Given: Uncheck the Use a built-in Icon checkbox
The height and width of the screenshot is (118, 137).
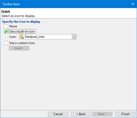Looking at the screenshot, I should pos(6,32).
